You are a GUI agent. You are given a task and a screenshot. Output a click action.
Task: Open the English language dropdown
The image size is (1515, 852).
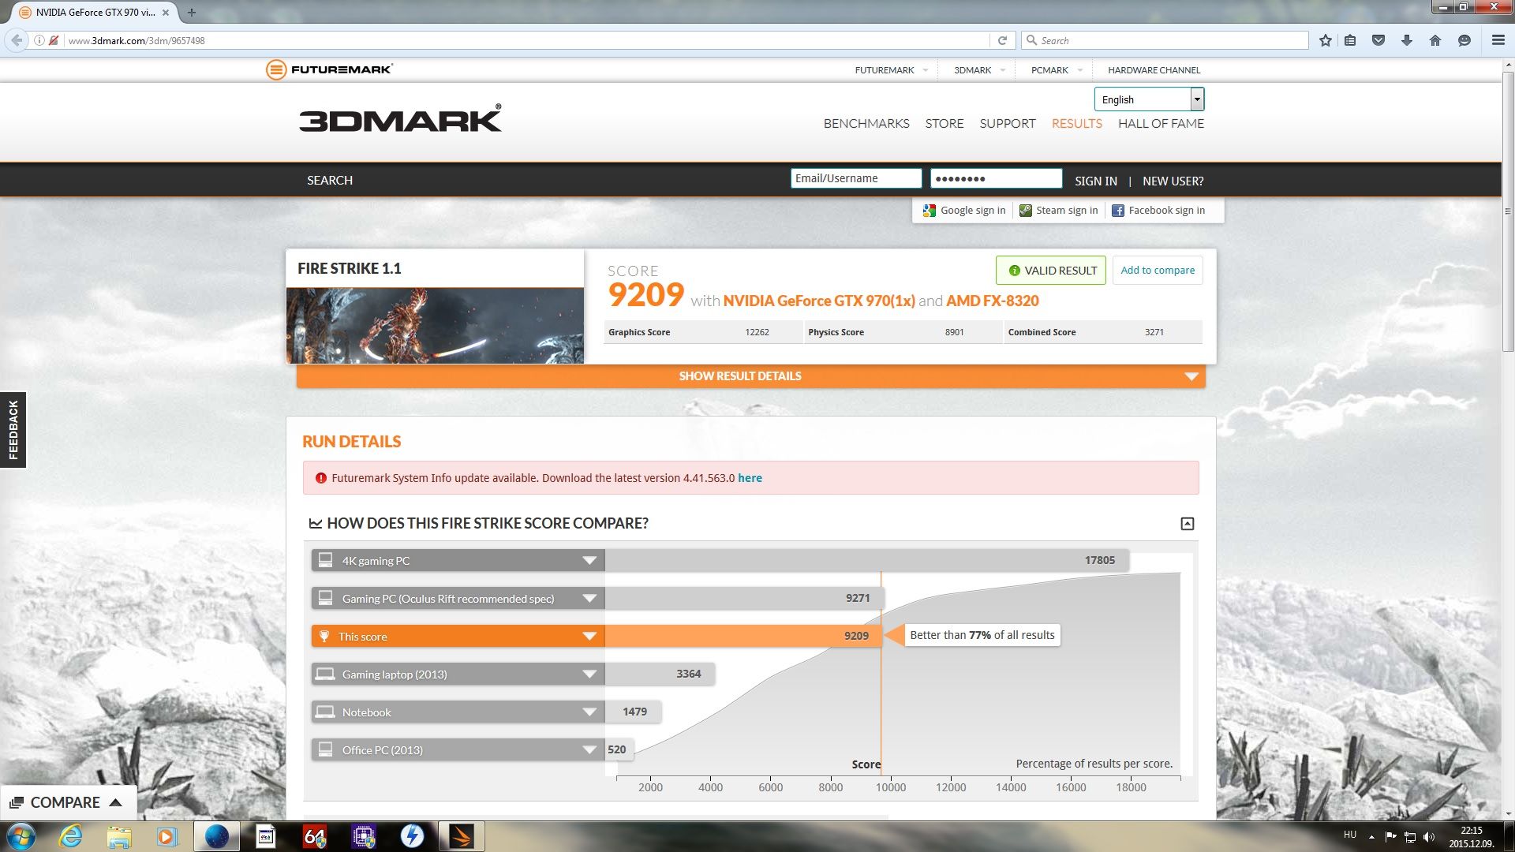[1149, 99]
